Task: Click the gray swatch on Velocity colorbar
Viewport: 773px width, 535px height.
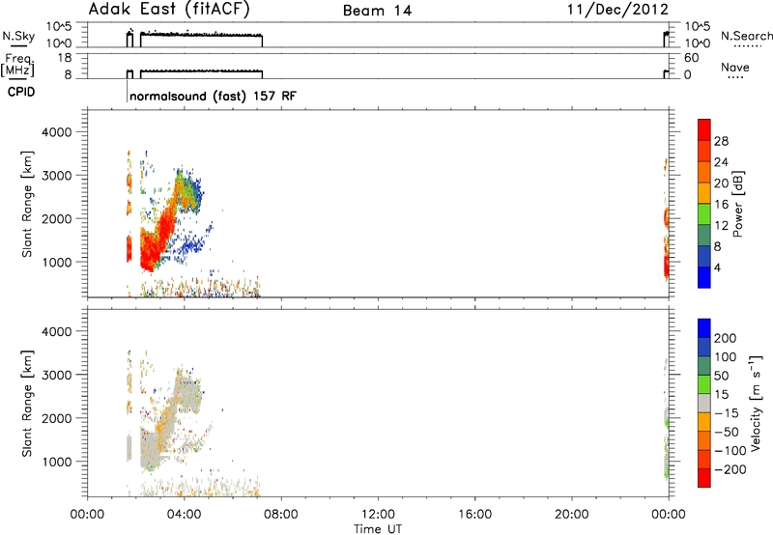Action: click(704, 403)
